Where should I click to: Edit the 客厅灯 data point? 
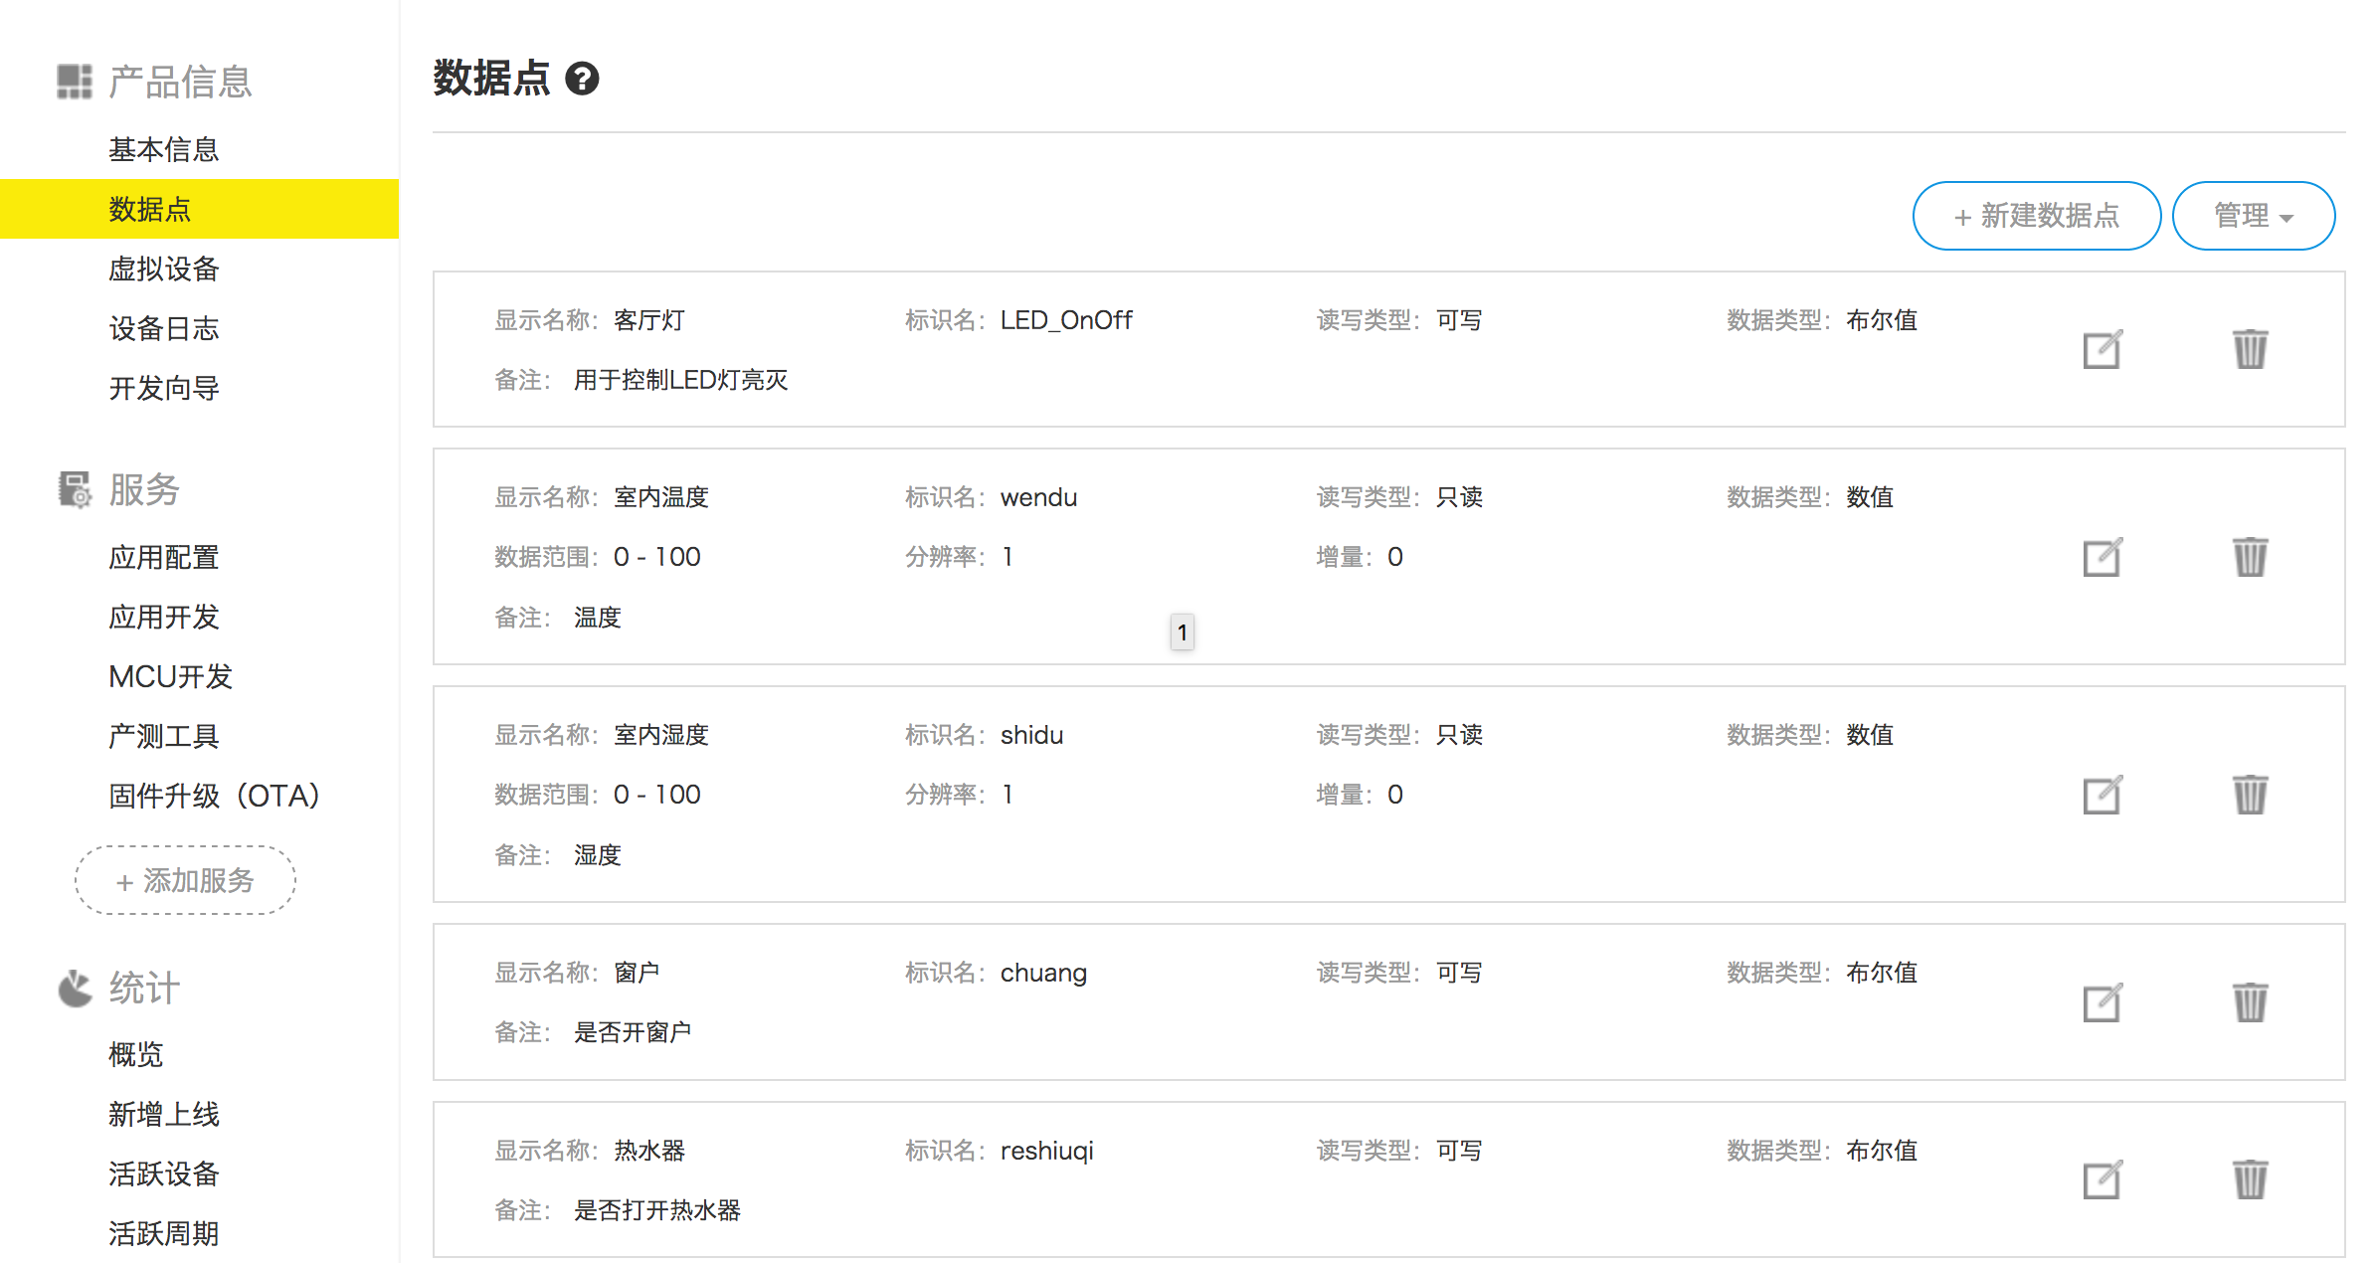click(2102, 350)
